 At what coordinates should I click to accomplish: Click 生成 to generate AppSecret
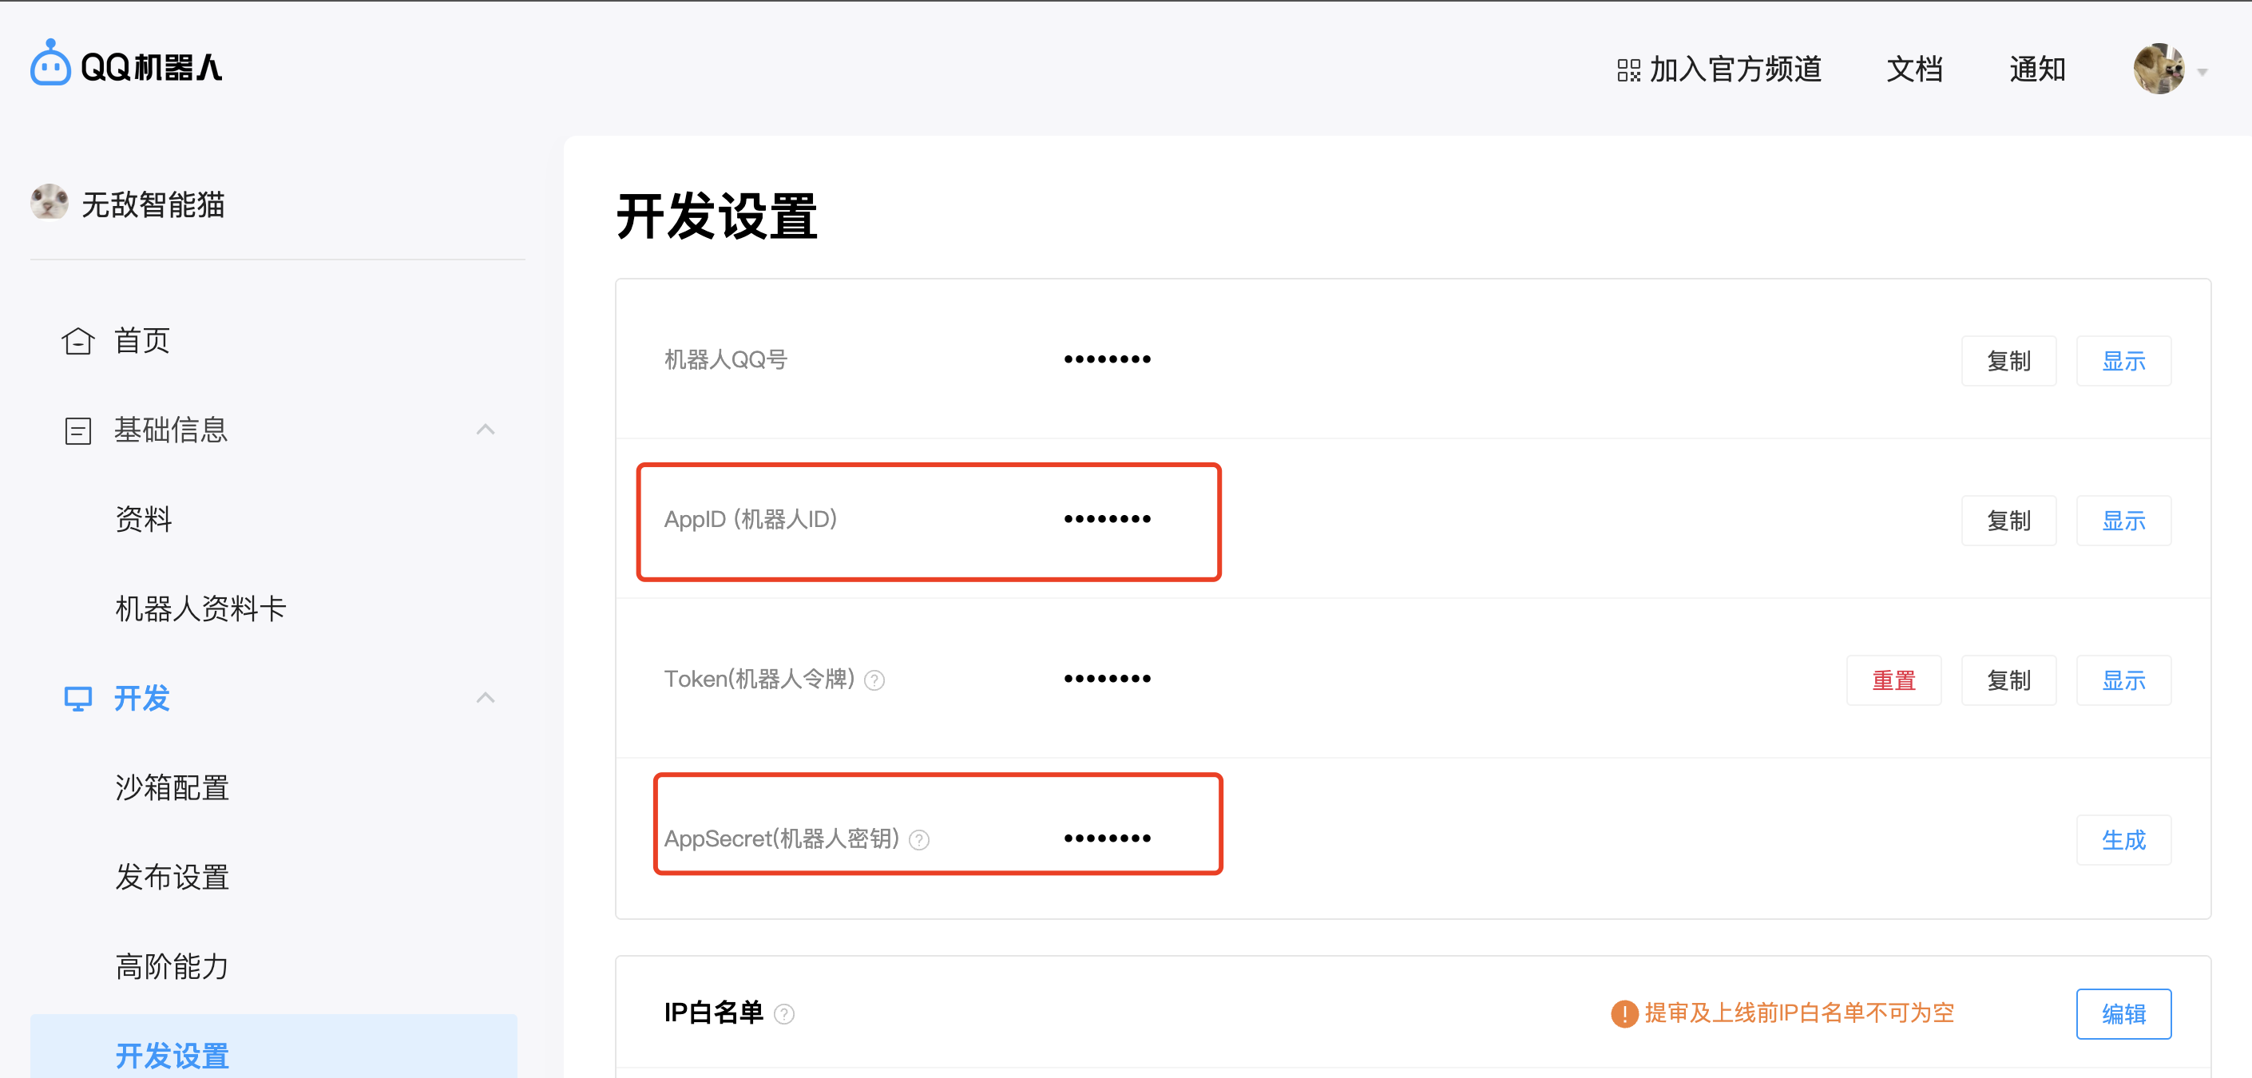[x=2123, y=840]
